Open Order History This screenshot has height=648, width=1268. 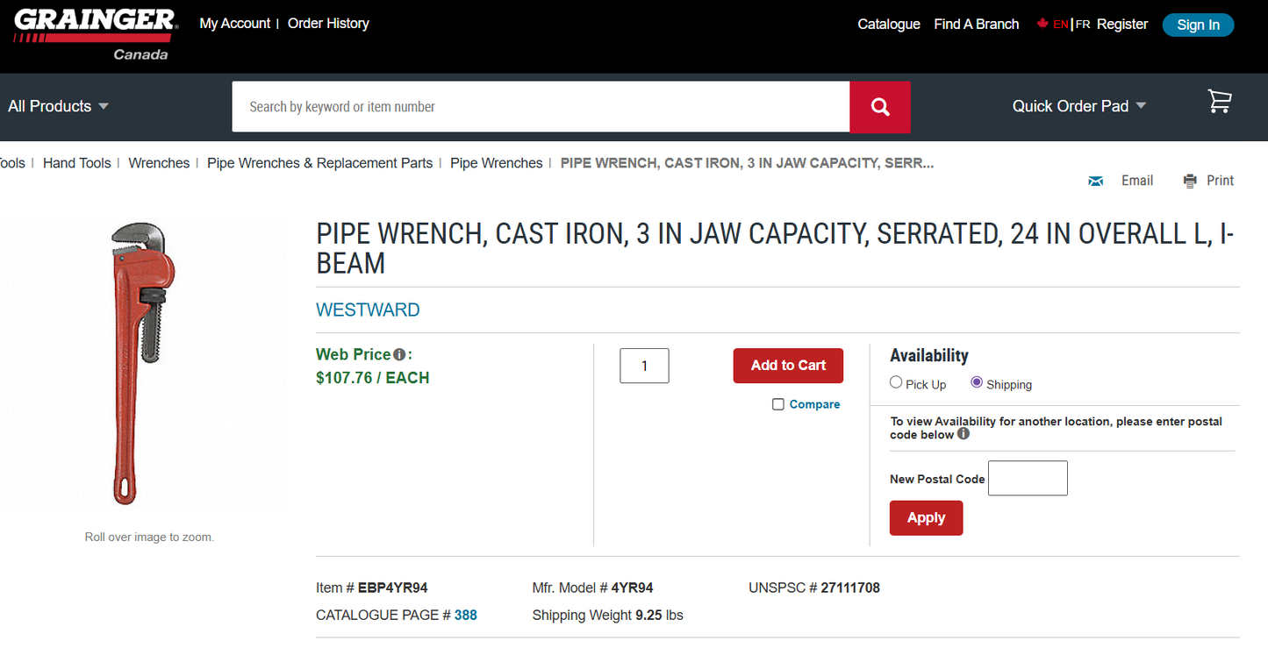[328, 24]
